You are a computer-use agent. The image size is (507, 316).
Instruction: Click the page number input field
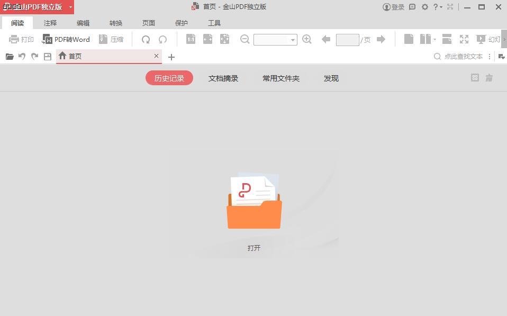348,40
